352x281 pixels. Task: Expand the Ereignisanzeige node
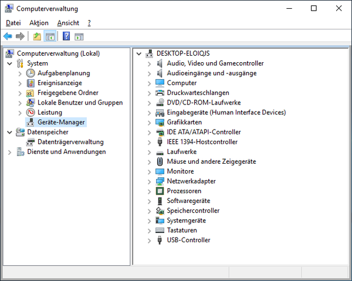pos(20,84)
